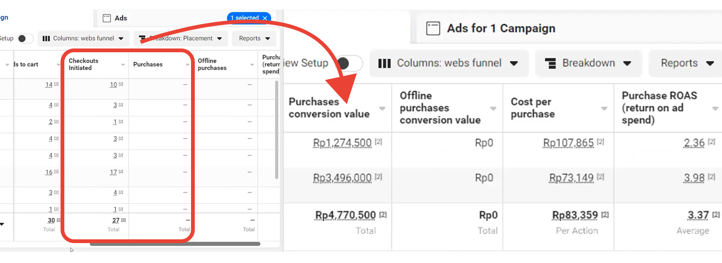Open Cost per purchase column sort arrow

pyautogui.click(x=604, y=109)
